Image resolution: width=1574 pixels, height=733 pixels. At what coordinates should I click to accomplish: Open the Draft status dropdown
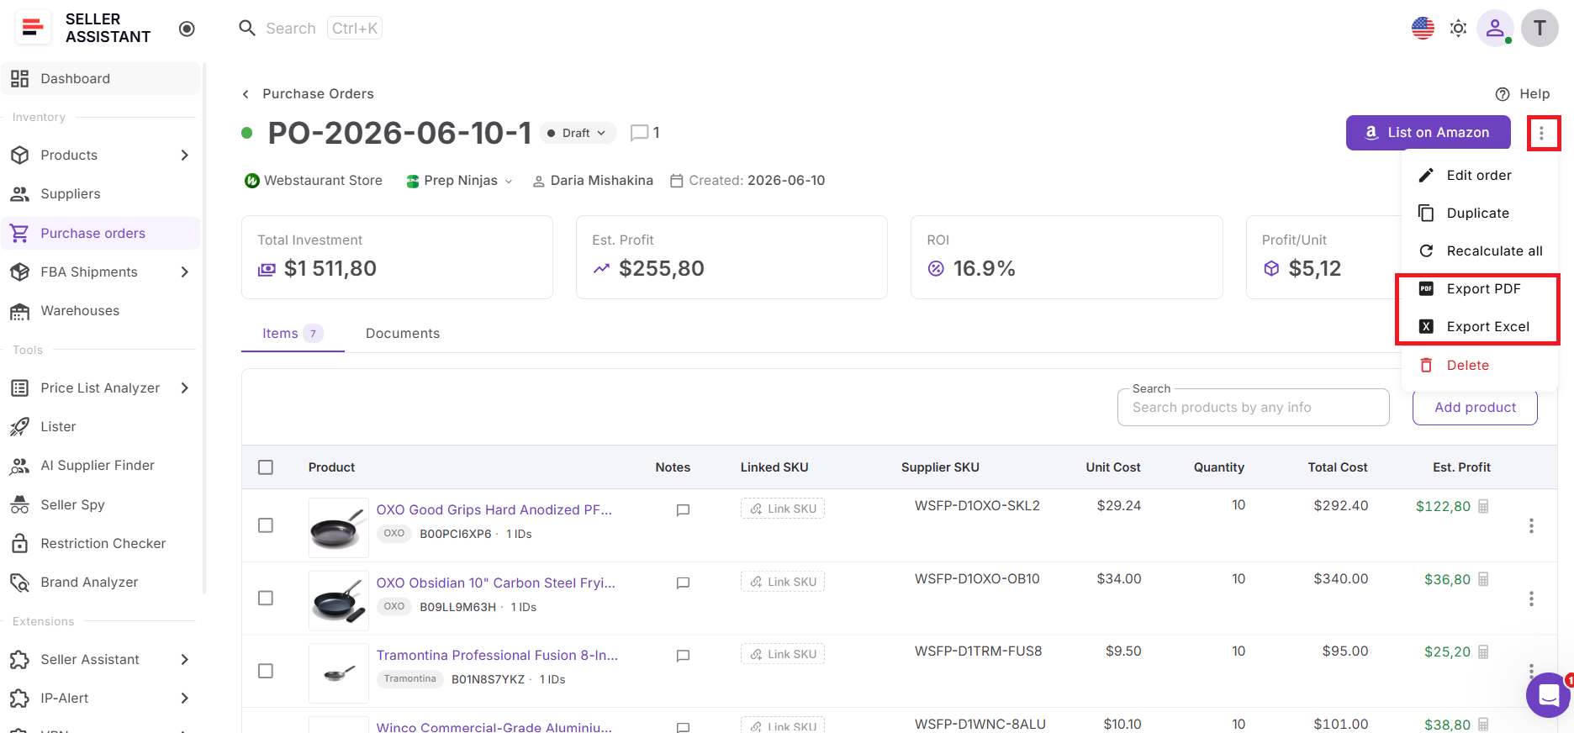[578, 133]
